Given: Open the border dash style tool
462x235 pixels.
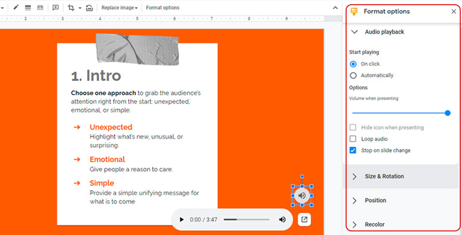Looking at the screenshot, I should click(40, 8).
